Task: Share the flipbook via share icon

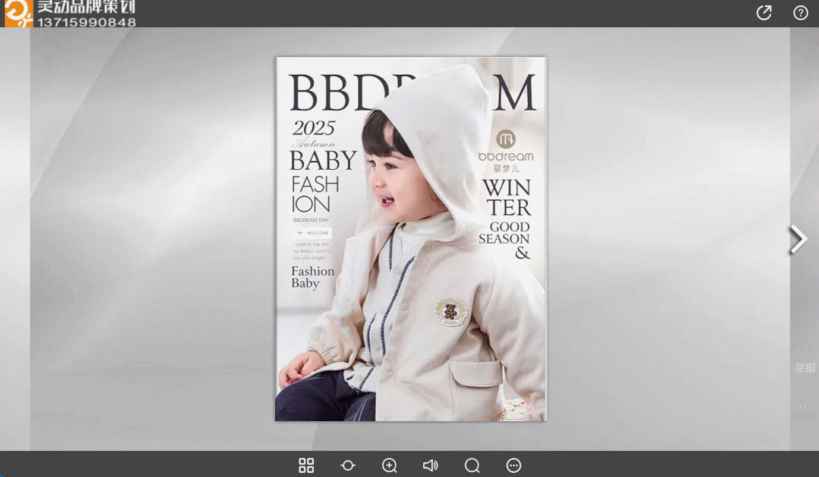Action: coord(764,12)
